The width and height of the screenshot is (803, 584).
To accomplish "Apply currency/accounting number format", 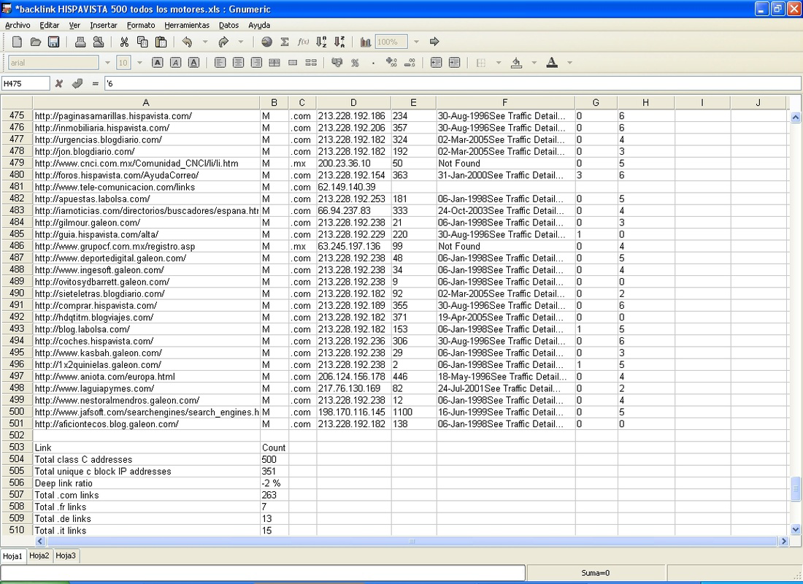I will click(x=337, y=63).
